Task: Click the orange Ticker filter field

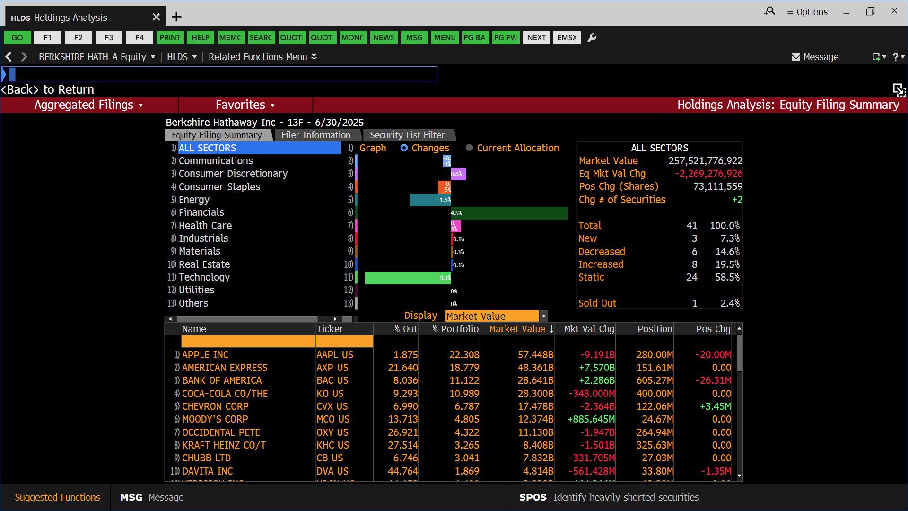Action: pos(344,342)
